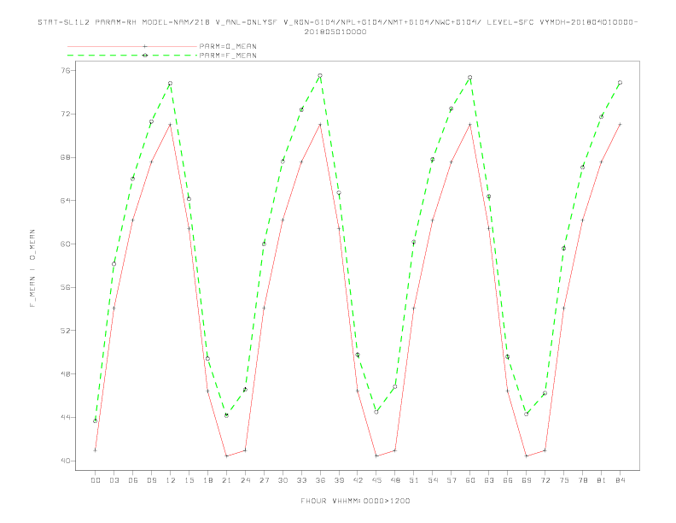Screen dimensions: 676x523
Task: Click the x-axis tick label 54
Action: [x=433, y=480]
